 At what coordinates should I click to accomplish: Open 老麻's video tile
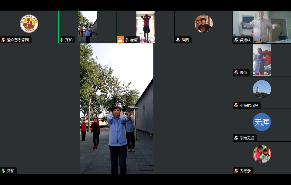pyautogui.click(x=145, y=27)
